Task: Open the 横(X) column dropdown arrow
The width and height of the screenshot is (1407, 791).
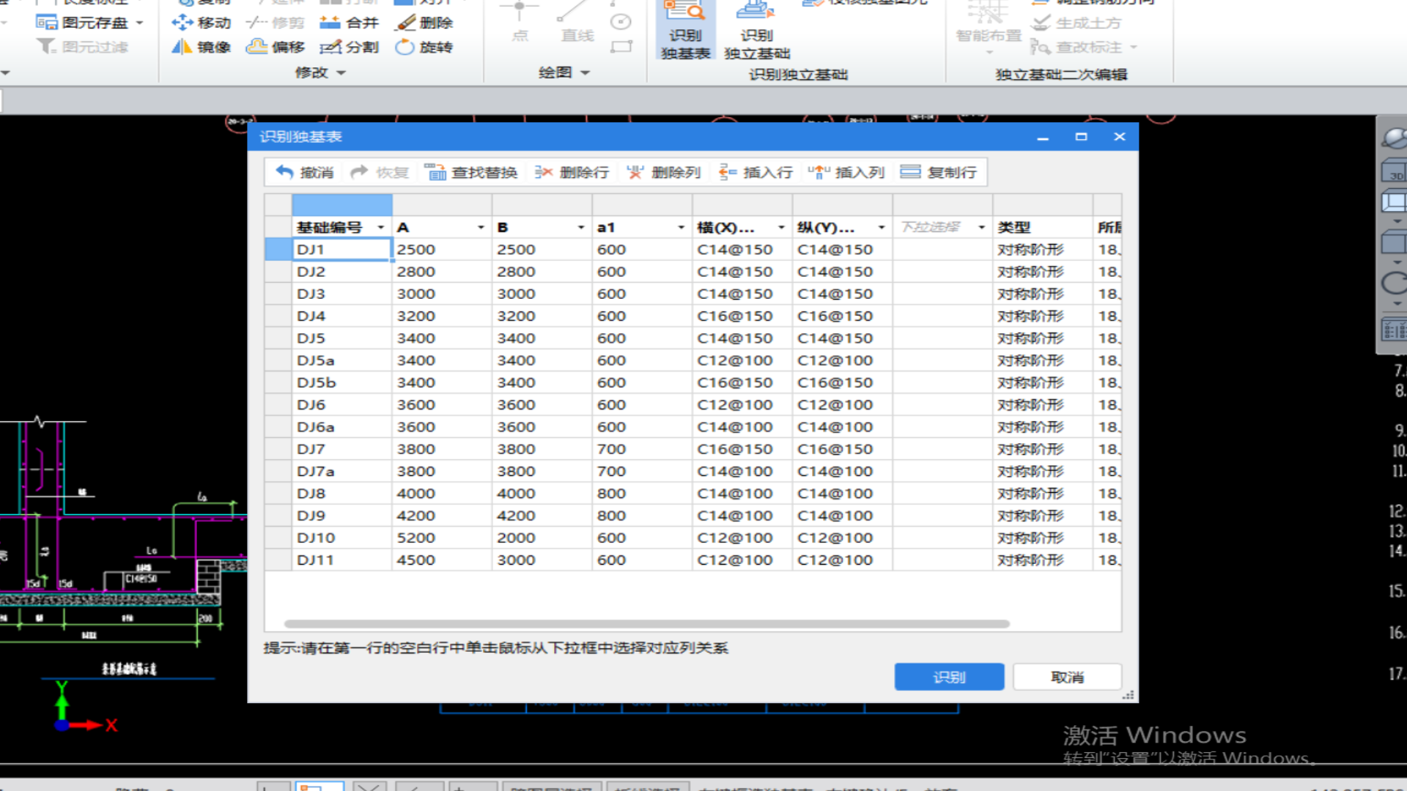Action: 782,228
